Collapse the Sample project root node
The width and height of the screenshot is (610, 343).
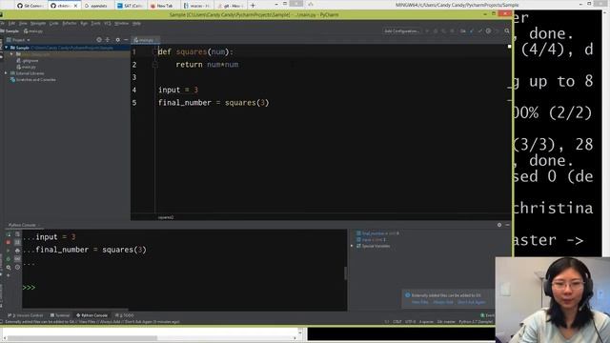tap(7, 48)
